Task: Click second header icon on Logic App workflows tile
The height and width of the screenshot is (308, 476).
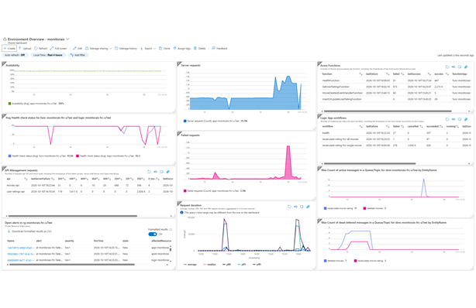Action: 454,119
